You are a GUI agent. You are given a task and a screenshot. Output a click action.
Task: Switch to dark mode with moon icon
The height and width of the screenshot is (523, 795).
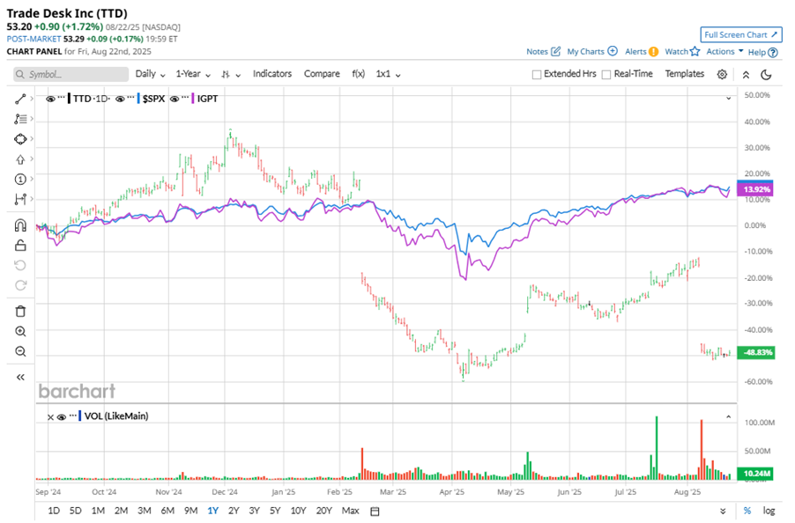click(x=766, y=75)
